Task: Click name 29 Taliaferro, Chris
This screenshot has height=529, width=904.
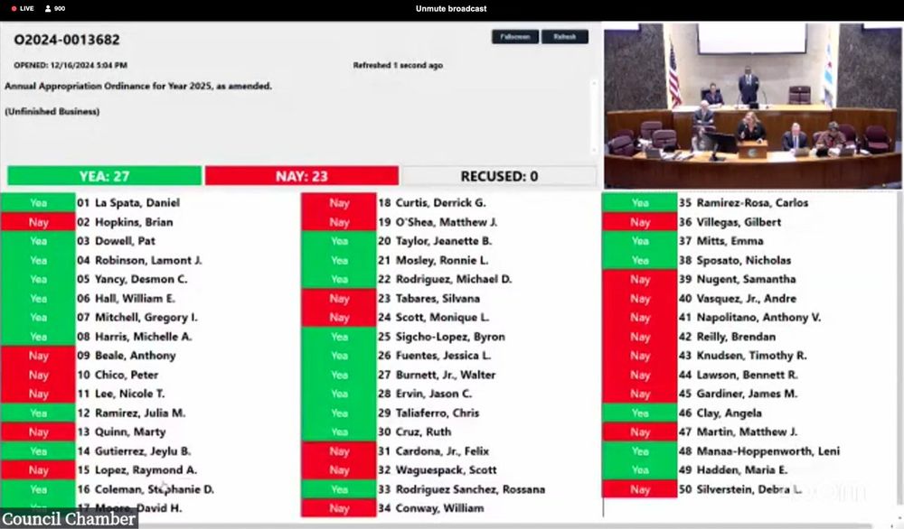Action: point(428,413)
